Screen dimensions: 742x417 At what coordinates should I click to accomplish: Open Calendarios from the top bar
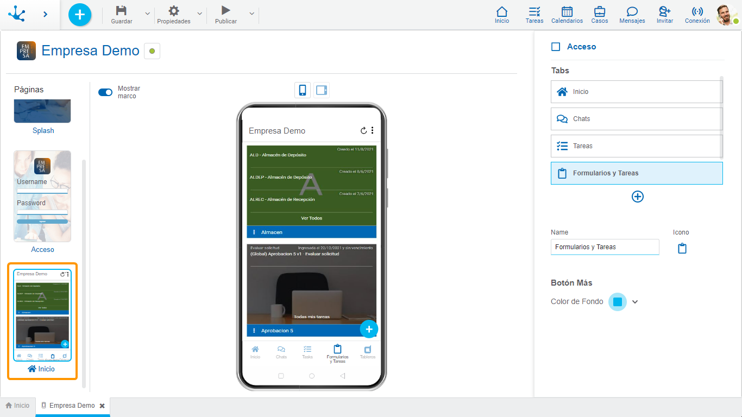(567, 15)
